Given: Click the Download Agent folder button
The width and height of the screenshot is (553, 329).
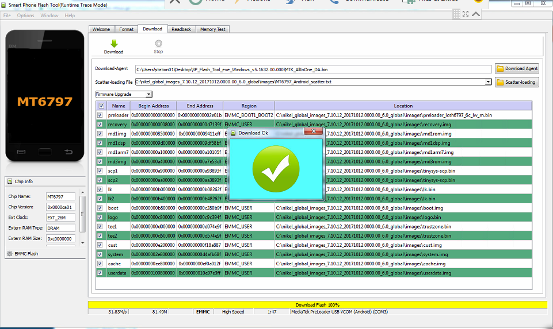Looking at the screenshot, I should [x=517, y=69].
